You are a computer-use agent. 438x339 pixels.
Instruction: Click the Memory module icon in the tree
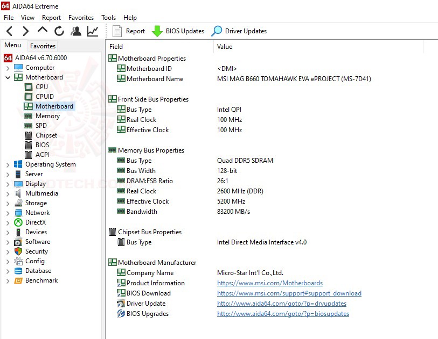tap(29, 116)
